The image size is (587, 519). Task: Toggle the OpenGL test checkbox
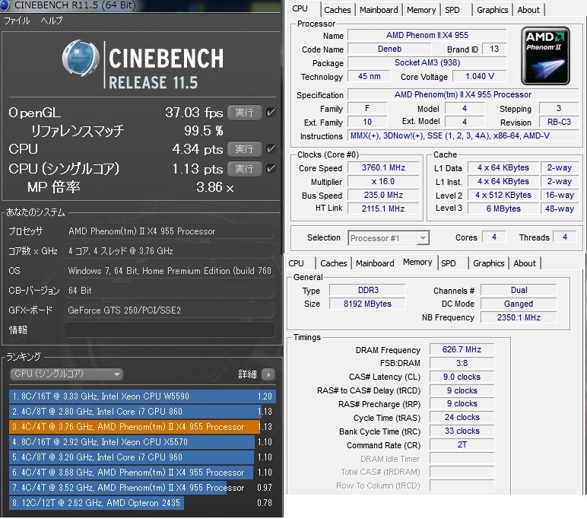pyautogui.click(x=270, y=113)
